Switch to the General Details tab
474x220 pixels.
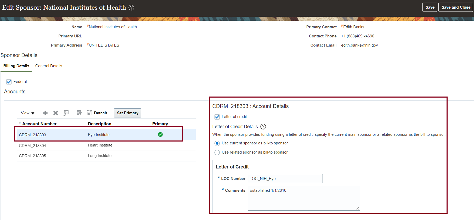point(49,66)
